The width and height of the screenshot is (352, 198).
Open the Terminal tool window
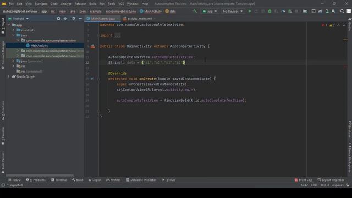[x=59, y=180]
